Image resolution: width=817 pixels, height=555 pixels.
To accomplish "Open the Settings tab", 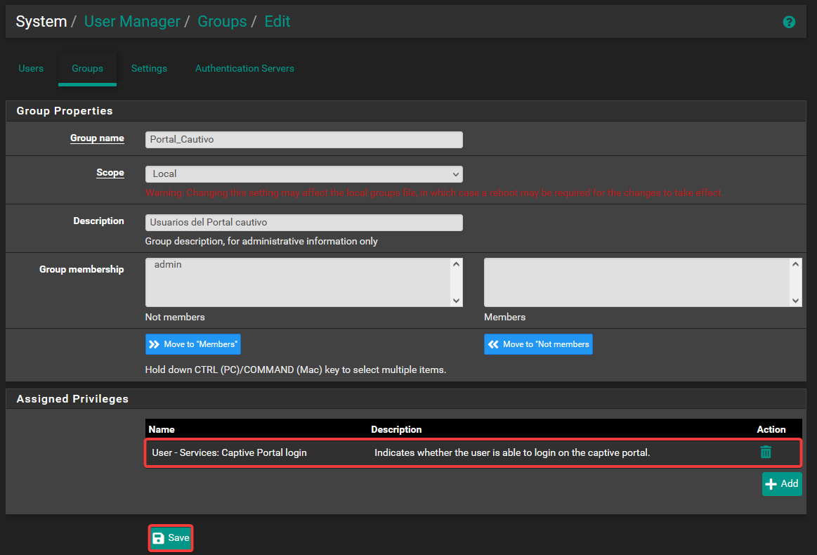I will pos(149,68).
